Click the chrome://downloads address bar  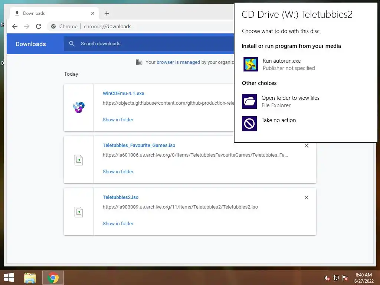pyautogui.click(x=107, y=26)
